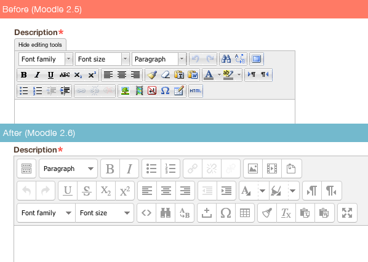Screen dimensions: 368x262
Task: Toggle bold in Moodle 2.5 toolbar
Action: pyautogui.click(x=24, y=75)
